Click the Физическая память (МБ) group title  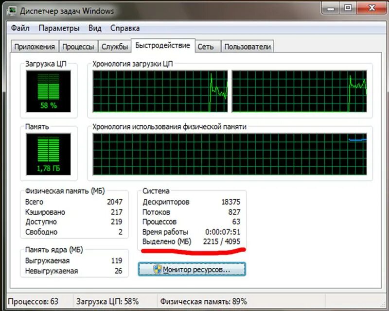pos(65,190)
